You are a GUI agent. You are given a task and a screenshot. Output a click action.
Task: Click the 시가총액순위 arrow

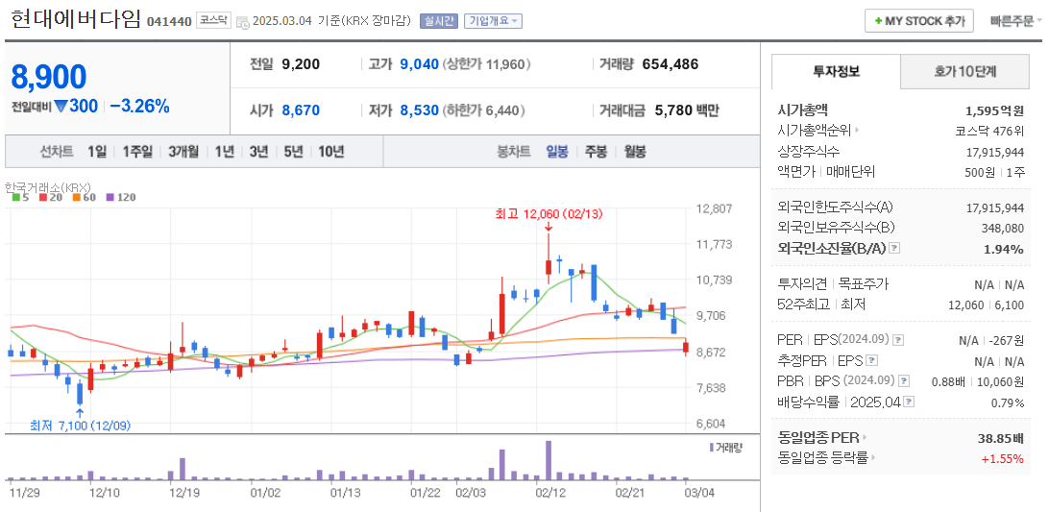pyautogui.click(x=858, y=131)
